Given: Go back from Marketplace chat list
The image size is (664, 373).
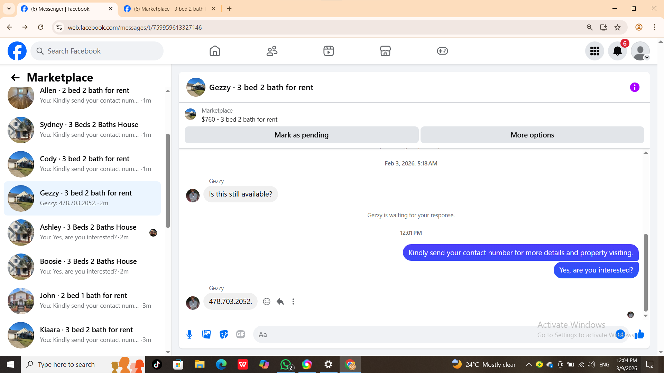Looking at the screenshot, I should pos(15,78).
